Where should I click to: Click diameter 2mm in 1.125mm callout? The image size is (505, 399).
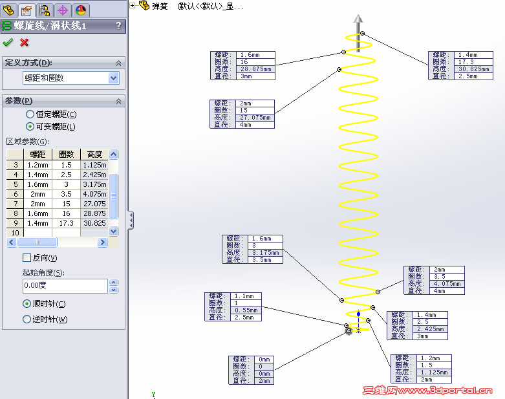[434, 380]
